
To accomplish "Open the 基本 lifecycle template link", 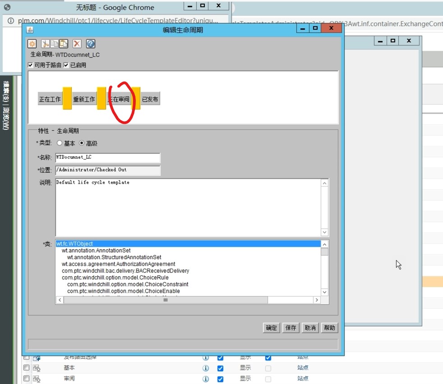I will click(69, 368).
